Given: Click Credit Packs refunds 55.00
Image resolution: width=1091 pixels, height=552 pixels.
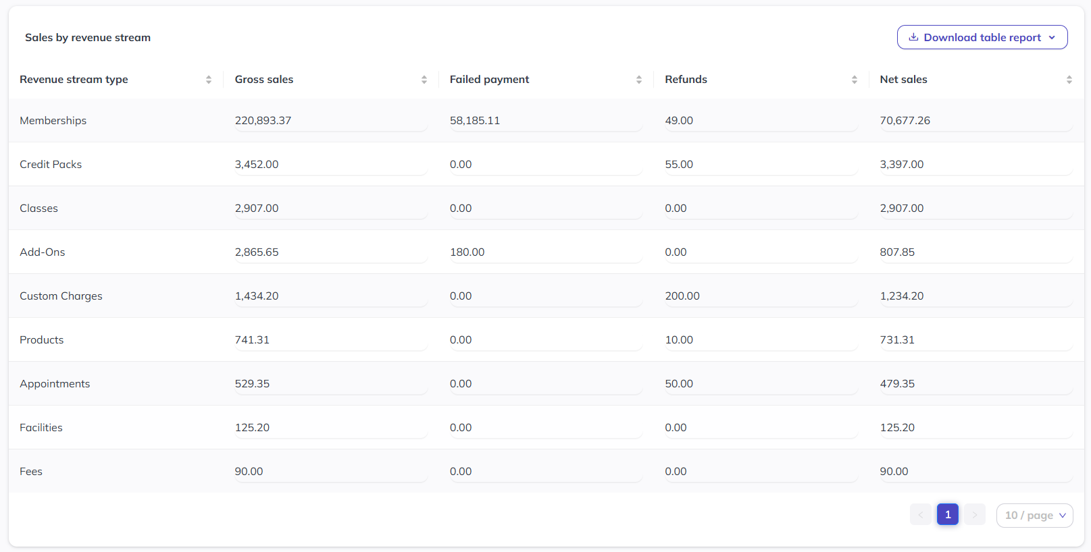Looking at the screenshot, I should (679, 164).
